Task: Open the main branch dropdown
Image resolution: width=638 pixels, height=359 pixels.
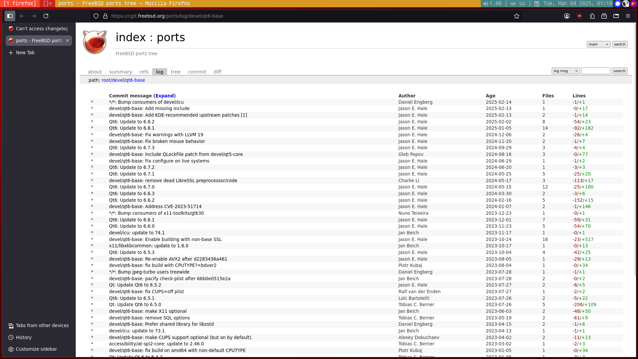Action: (x=598, y=44)
